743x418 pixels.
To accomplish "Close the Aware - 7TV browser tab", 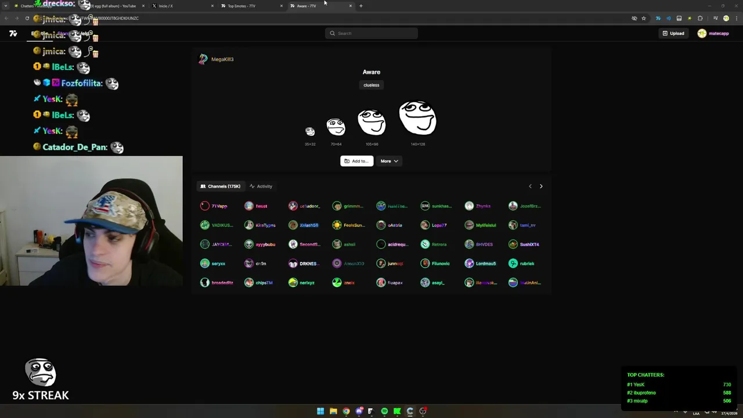I will point(350,6).
